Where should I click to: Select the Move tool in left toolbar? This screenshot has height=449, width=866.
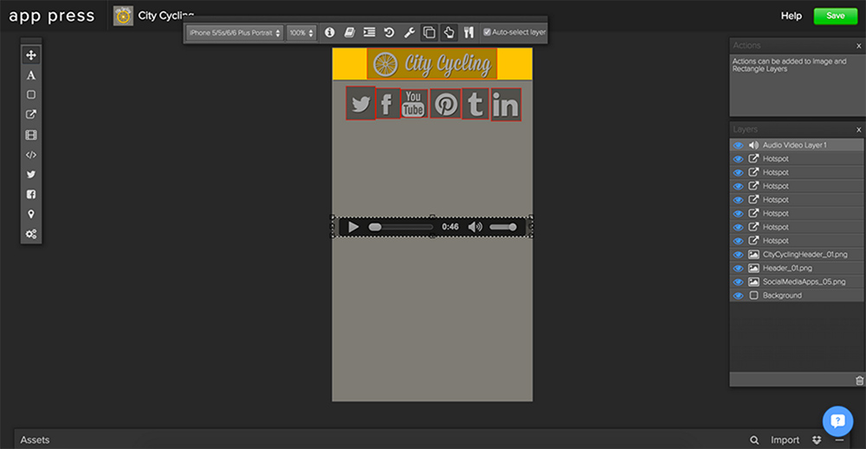(31, 55)
